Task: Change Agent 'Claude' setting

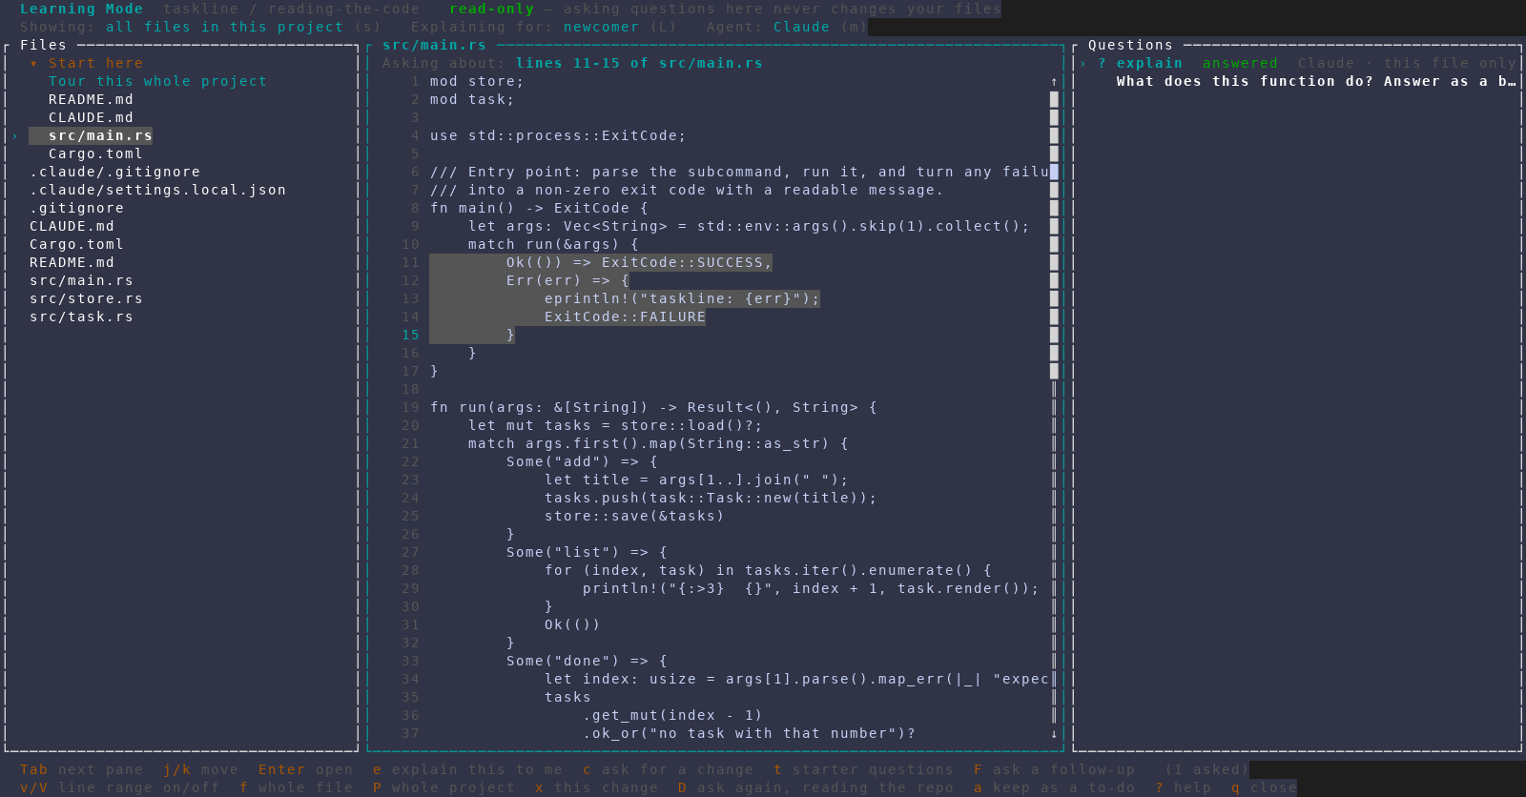Action: point(801,28)
